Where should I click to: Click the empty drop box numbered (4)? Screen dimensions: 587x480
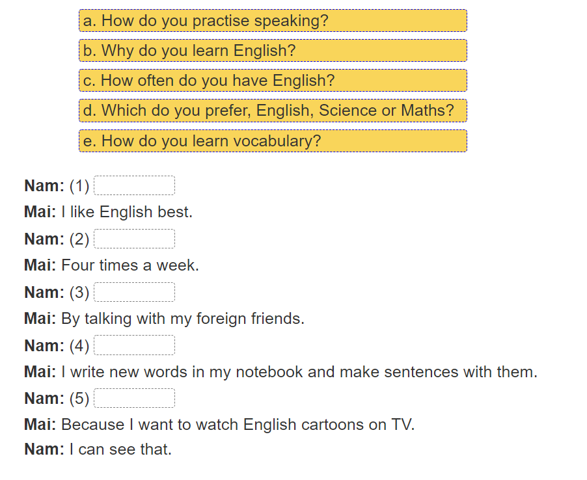(134, 345)
